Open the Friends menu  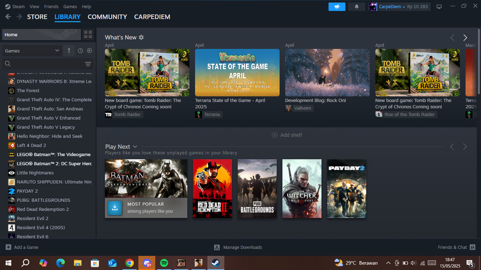click(x=51, y=7)
